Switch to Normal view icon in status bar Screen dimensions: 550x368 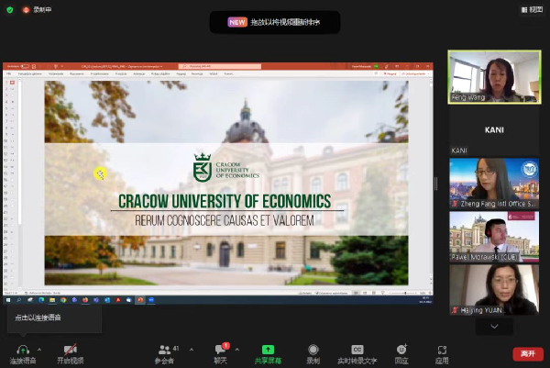(356, 293)
